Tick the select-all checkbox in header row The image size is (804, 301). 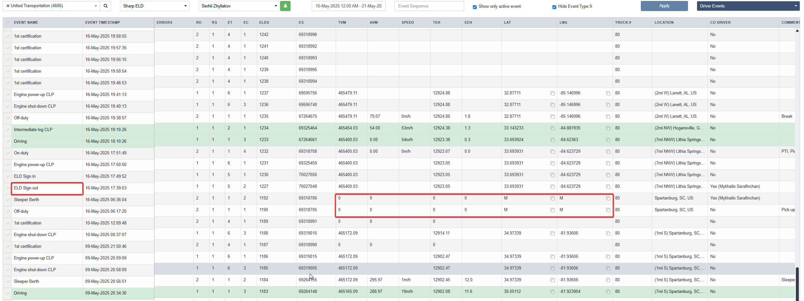(x=7, y=22)
